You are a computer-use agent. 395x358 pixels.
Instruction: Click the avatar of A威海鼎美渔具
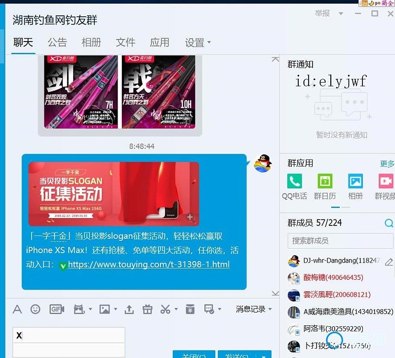pos(294,312)
